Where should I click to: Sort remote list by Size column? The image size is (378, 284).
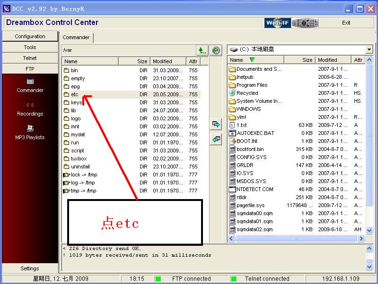pyautogui.click(x=134, y=61)
